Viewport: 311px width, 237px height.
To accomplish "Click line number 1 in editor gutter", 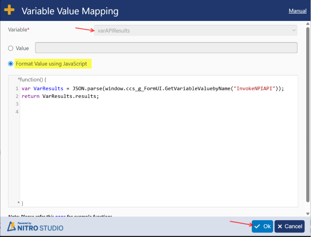I will 17,89.
